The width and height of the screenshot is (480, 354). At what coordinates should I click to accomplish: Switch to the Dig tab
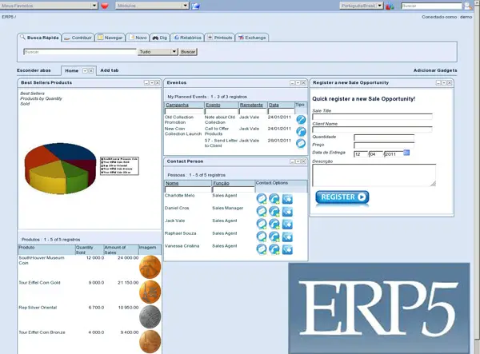tap(160, 38)
